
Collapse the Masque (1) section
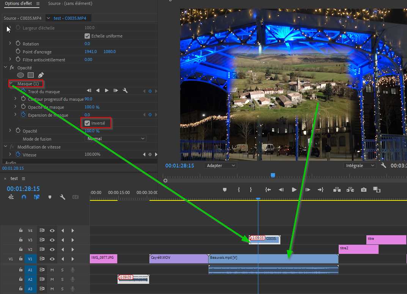(x=11, y=83)
